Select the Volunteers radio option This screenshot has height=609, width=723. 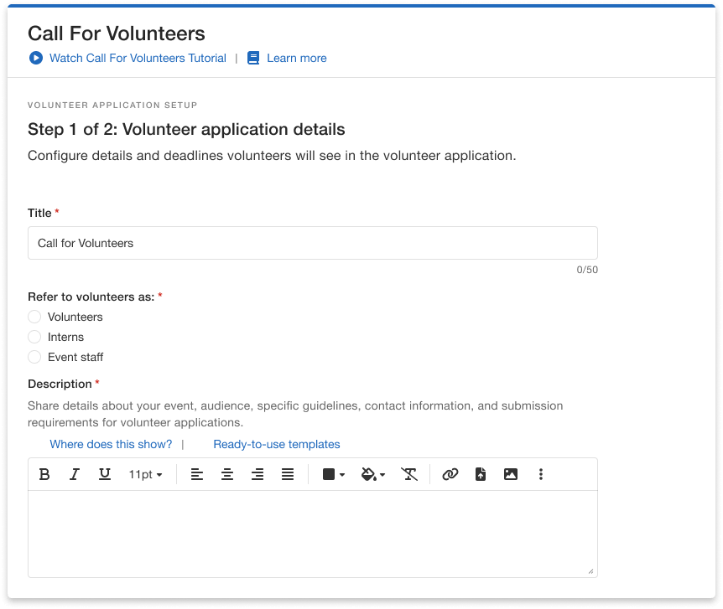click(x=34, y=317)
